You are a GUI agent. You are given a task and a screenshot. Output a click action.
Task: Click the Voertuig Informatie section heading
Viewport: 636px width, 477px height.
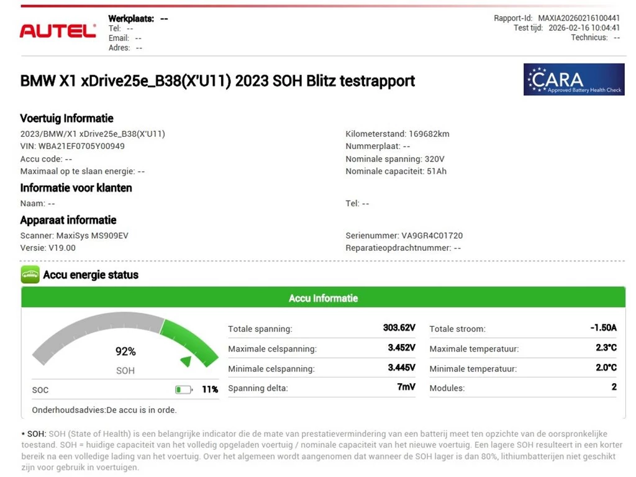click(67, 118)
